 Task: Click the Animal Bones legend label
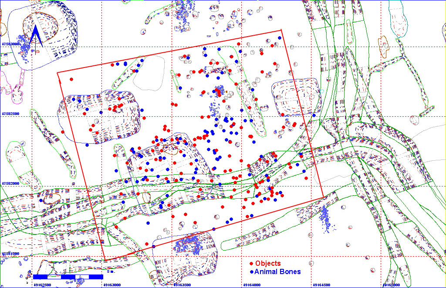277,272
